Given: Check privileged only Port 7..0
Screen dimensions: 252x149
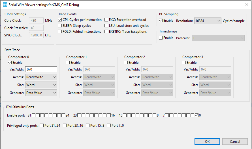Looking at the screenshot, I should point(109,126).
